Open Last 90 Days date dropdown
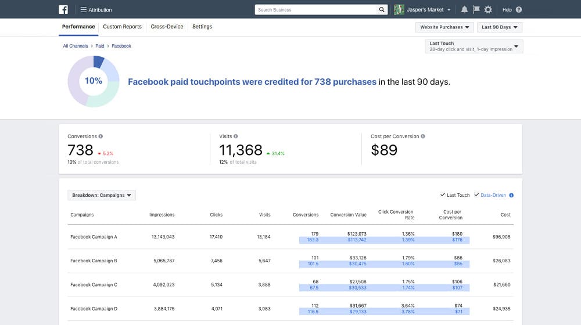The width and height of the screenshot is (581, 325). 500,27
